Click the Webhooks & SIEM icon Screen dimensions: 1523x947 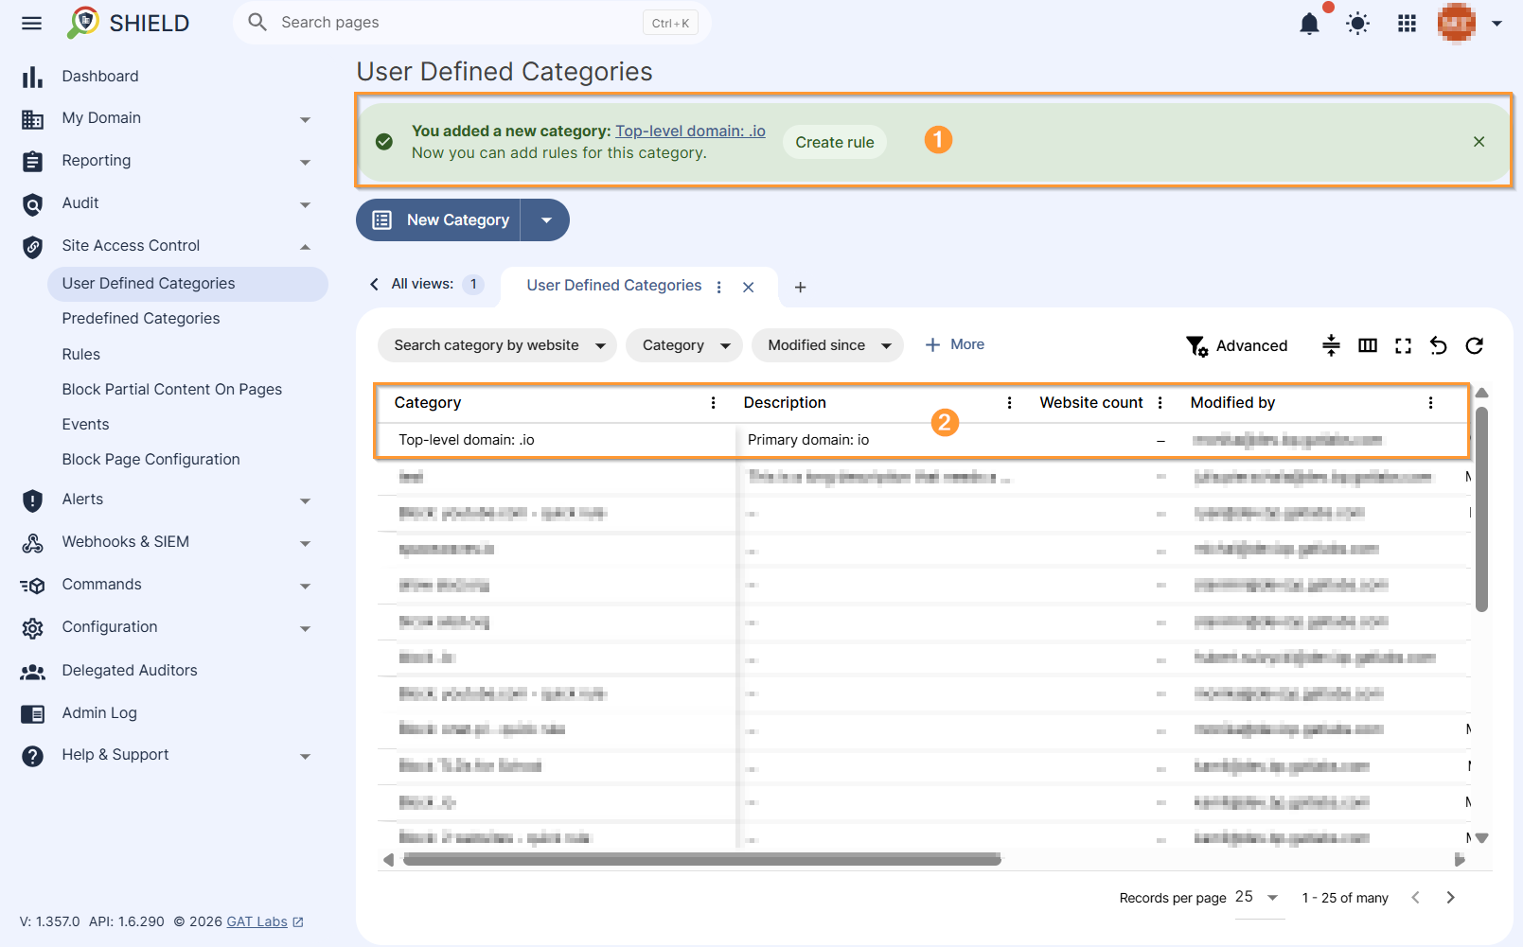(33, 543)
